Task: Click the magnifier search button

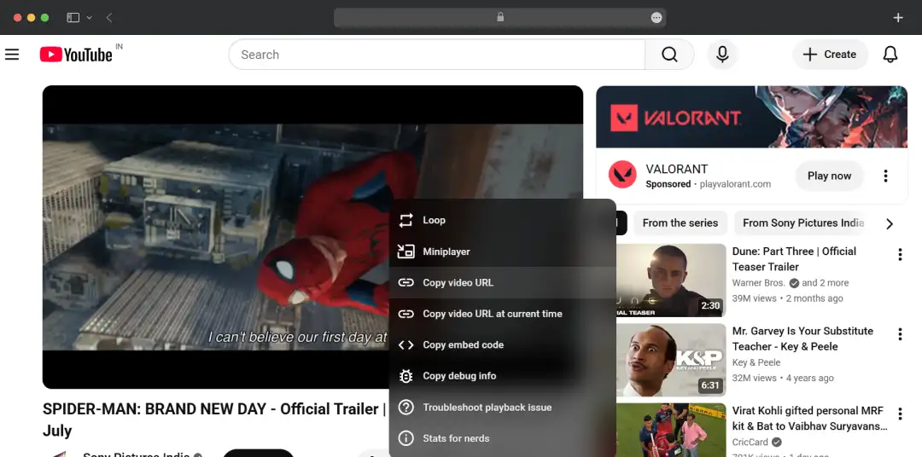Action: tap(669, 55)
